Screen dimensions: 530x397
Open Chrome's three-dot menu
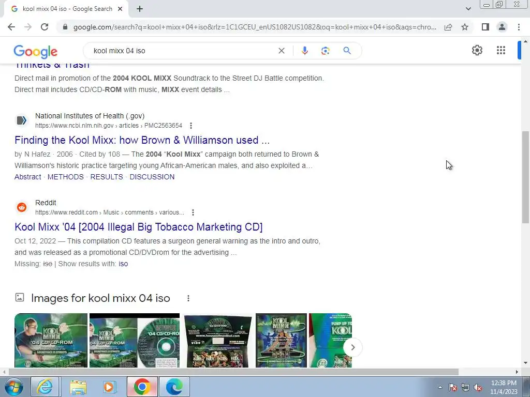[x=519, y=27]
